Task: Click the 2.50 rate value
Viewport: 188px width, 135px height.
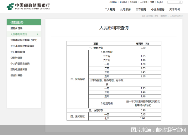Action: tap(143, 76)
